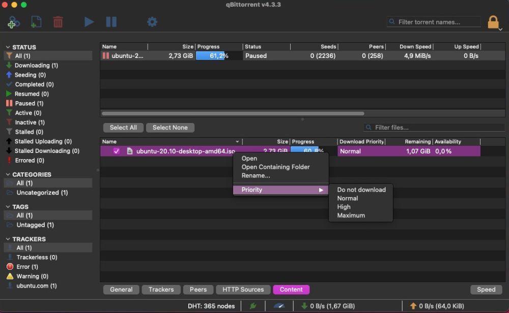Click the orange upload arrow in status bar
509x313 pixels.
click(x=413, y=306)
